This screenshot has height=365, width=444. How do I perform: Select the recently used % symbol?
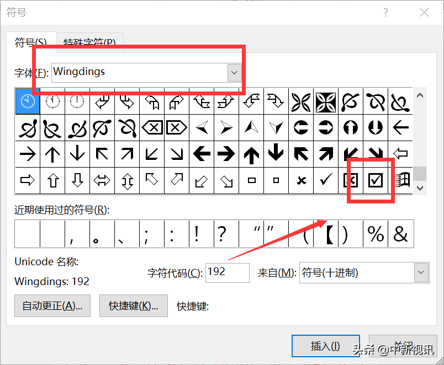coord(376,234)
